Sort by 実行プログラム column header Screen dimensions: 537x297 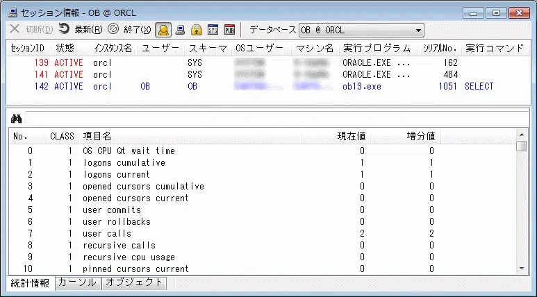click(x=376, y=48)
